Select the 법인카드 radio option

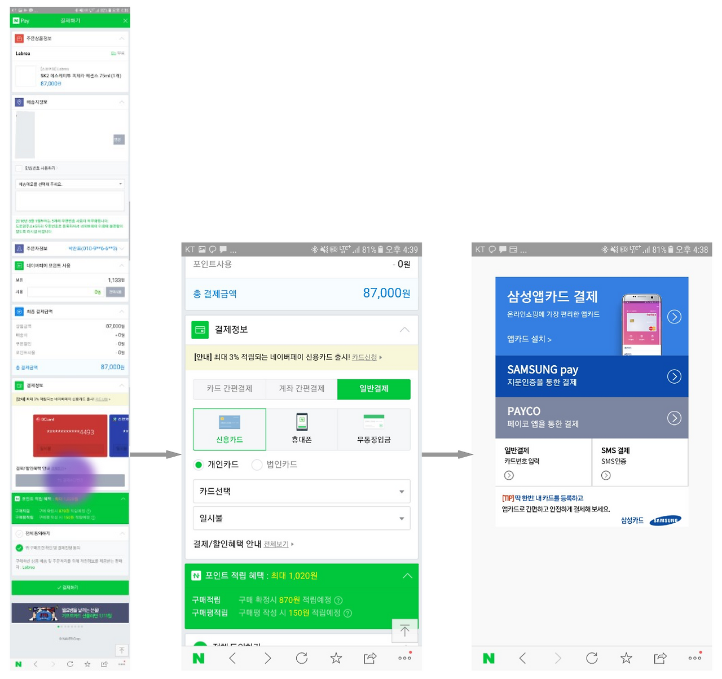click(257, 465)
